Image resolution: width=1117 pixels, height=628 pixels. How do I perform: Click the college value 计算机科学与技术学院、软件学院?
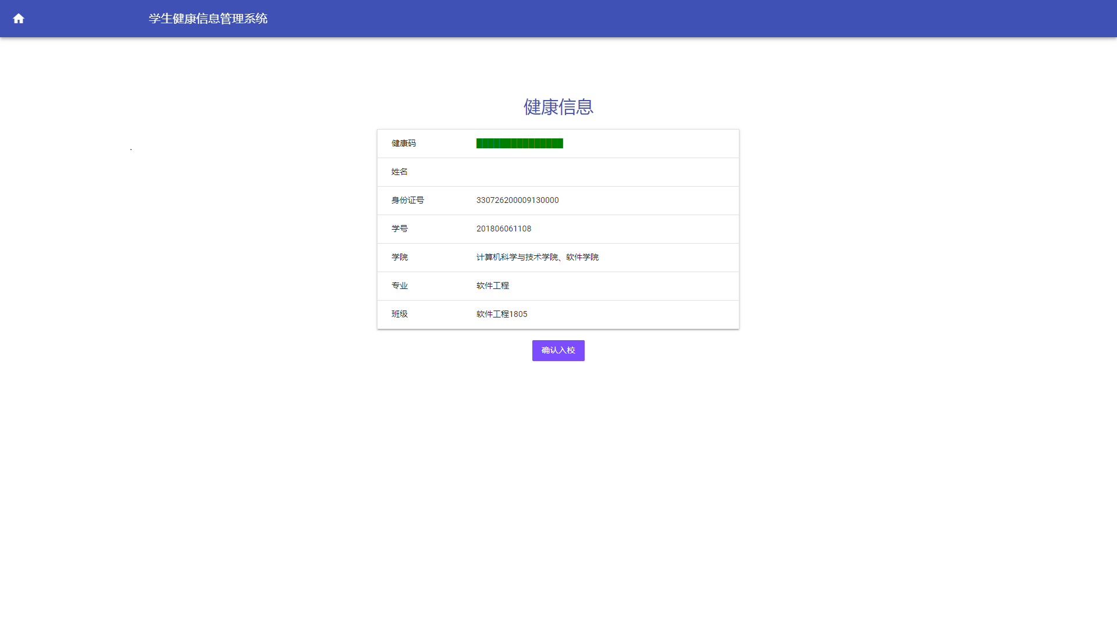[537, 258]
